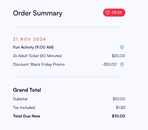This screenshot has height=130, width=148.
Task: Remove the Black Friday Promo discount
Action: 122,64
